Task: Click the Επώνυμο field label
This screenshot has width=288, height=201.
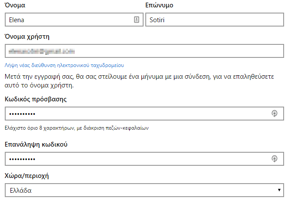Action: pos(159,5)
